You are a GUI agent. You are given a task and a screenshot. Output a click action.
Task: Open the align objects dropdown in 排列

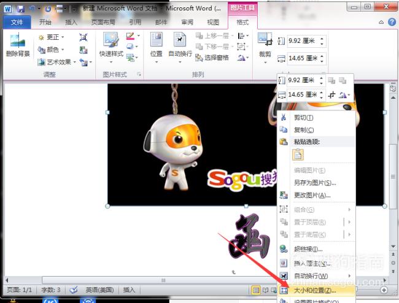coord(242,36)
